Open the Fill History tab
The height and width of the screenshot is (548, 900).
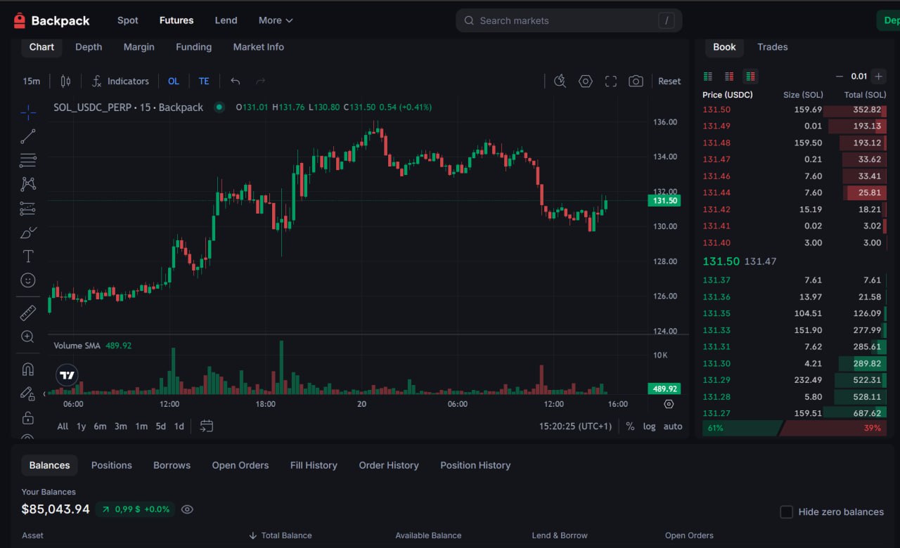click(x=314, y=465)
